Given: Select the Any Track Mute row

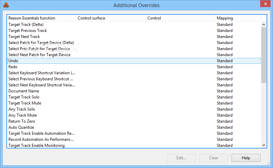Looking at the screenshot, I should click(134, 115).
